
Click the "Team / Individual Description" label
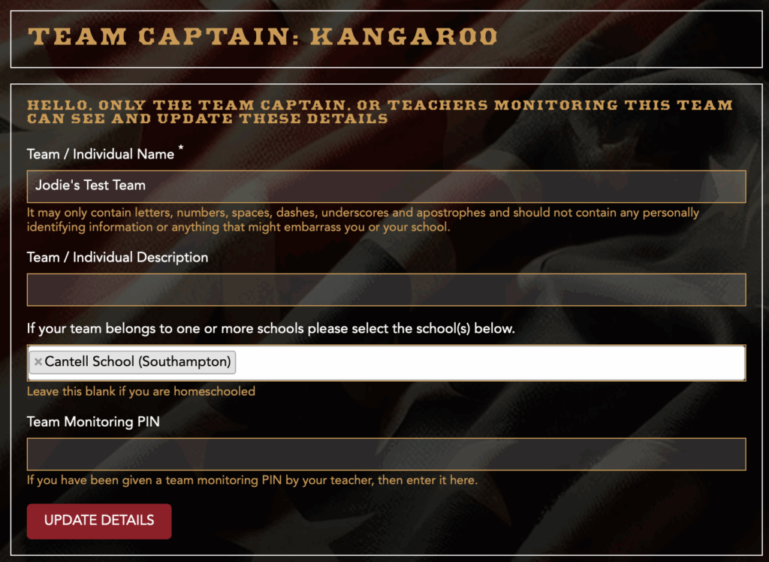click(x=117, y=257)
